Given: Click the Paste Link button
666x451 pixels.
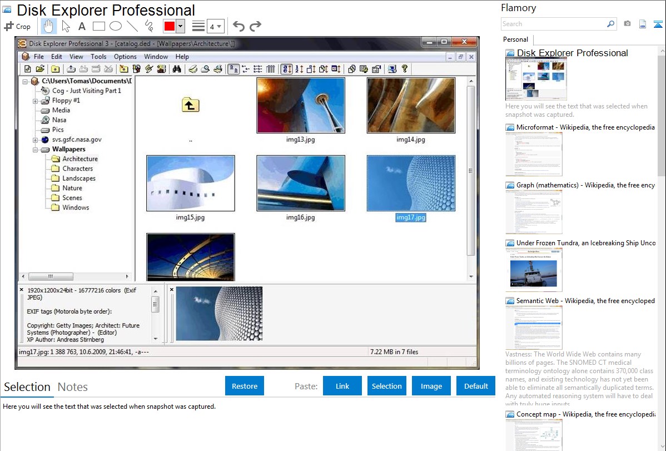Looking at the screenshot, I should point(342,386).
